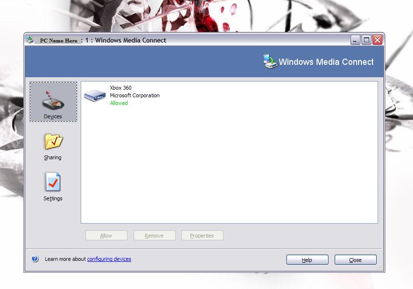Select the Xbox 360 device icon
413x289 pixels.
click(95, 95)
